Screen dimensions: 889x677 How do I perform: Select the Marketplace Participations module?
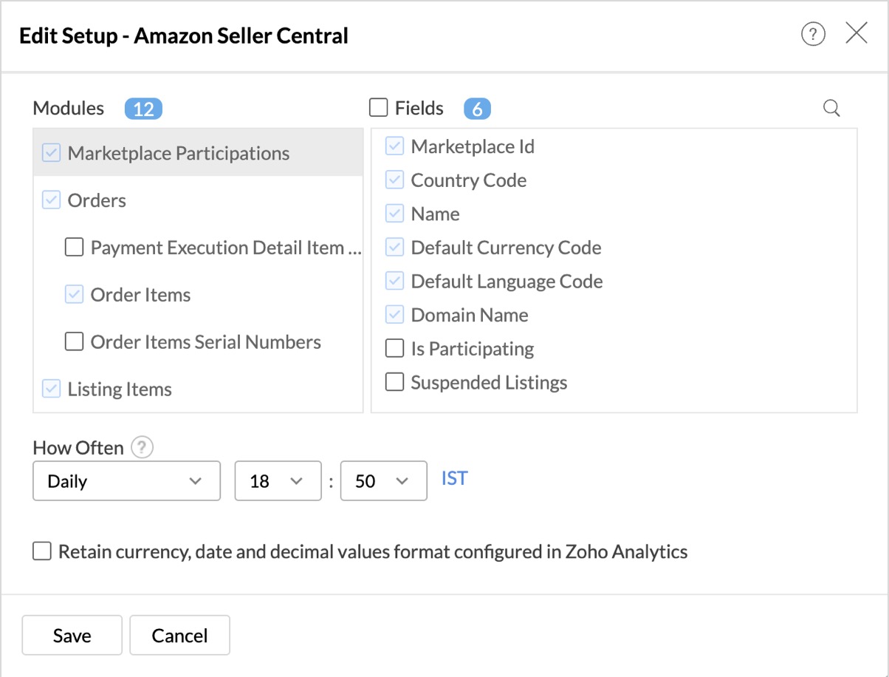178,153
